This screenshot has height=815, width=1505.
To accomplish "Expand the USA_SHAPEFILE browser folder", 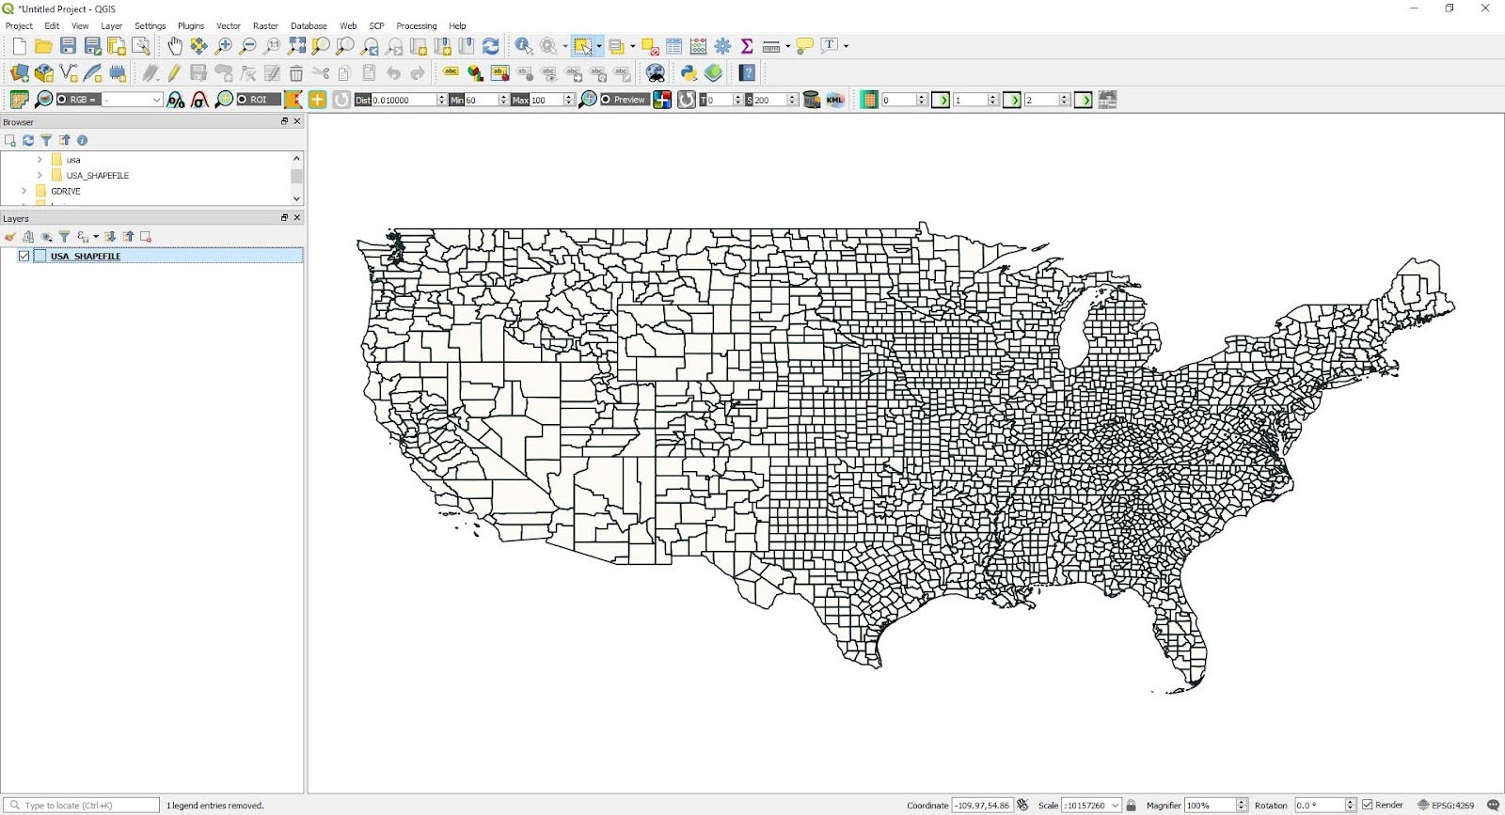I will 40,175.
